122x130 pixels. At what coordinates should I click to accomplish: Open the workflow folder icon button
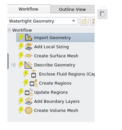[84, 21]
